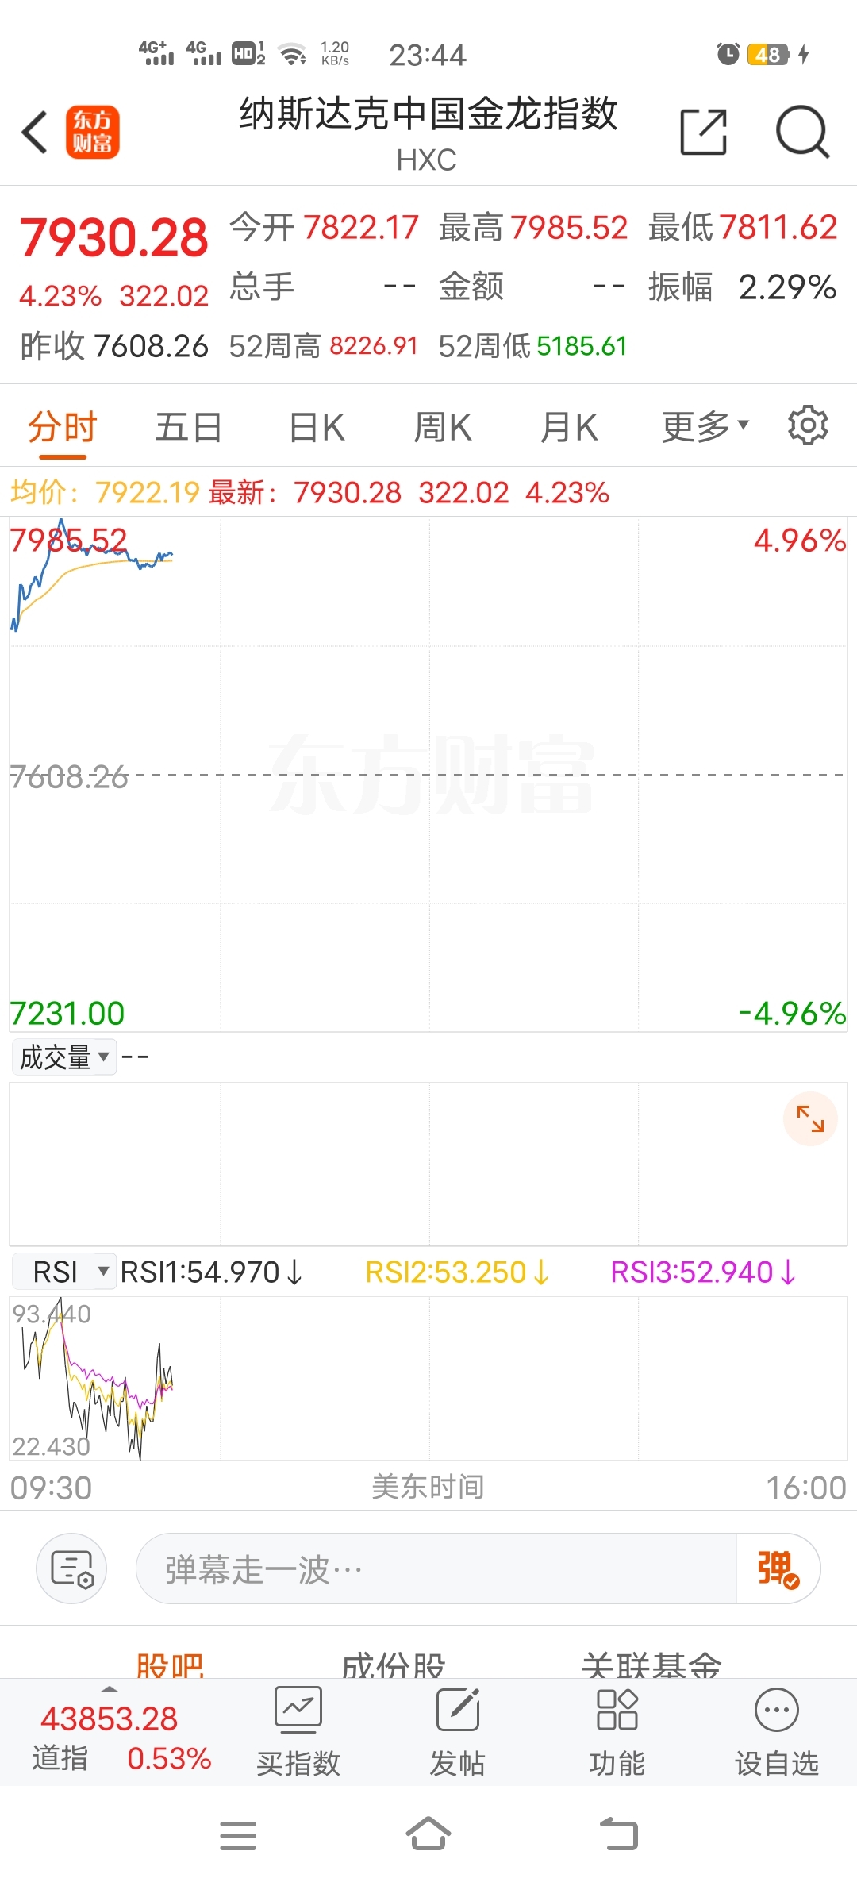Expand the 道指 index ticker bar

(x=121, y=1737)
